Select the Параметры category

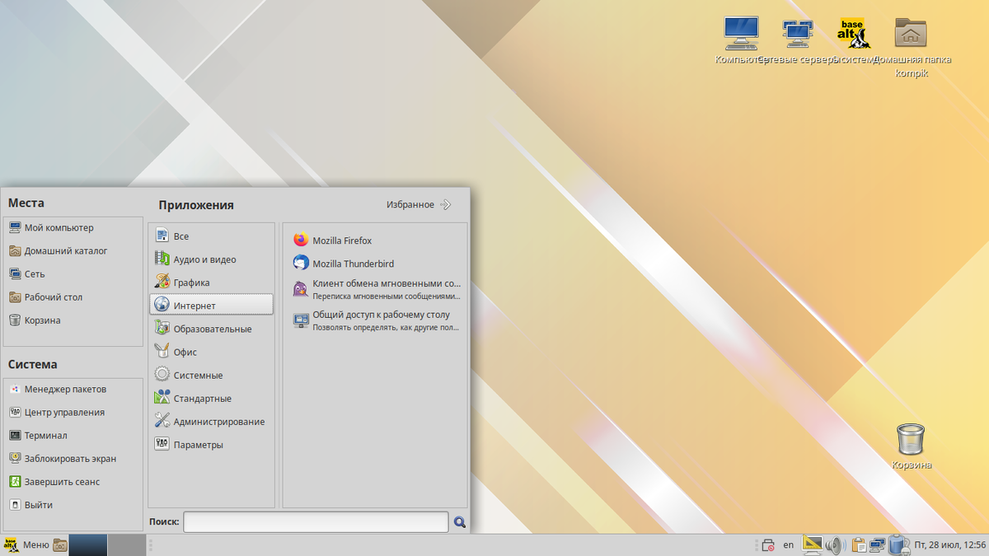[x=211, y=444]
